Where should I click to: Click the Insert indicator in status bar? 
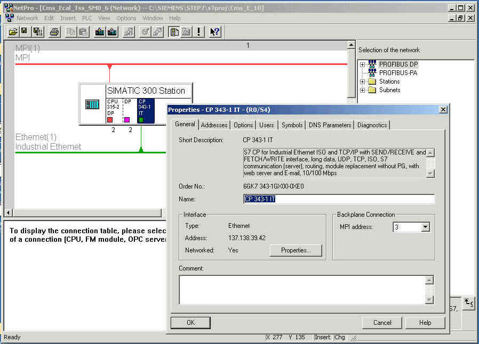click(x=322, y=337)
